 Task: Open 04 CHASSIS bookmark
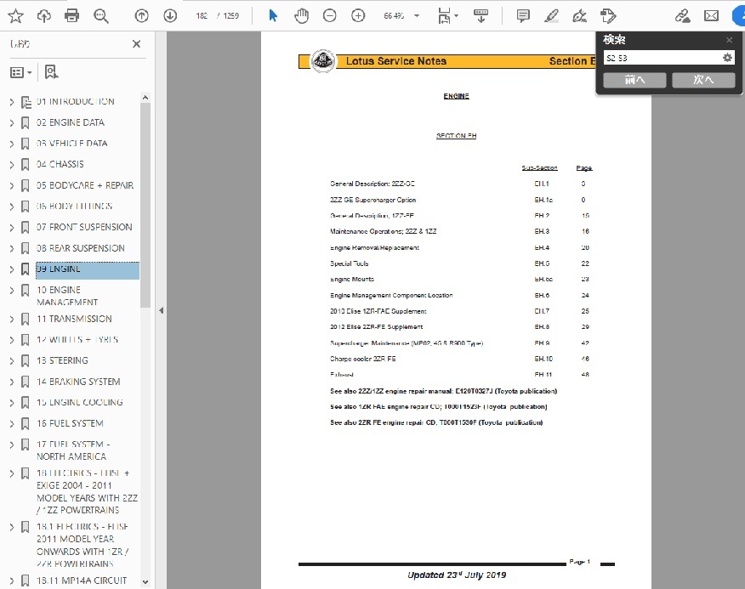tap(60, 164)
